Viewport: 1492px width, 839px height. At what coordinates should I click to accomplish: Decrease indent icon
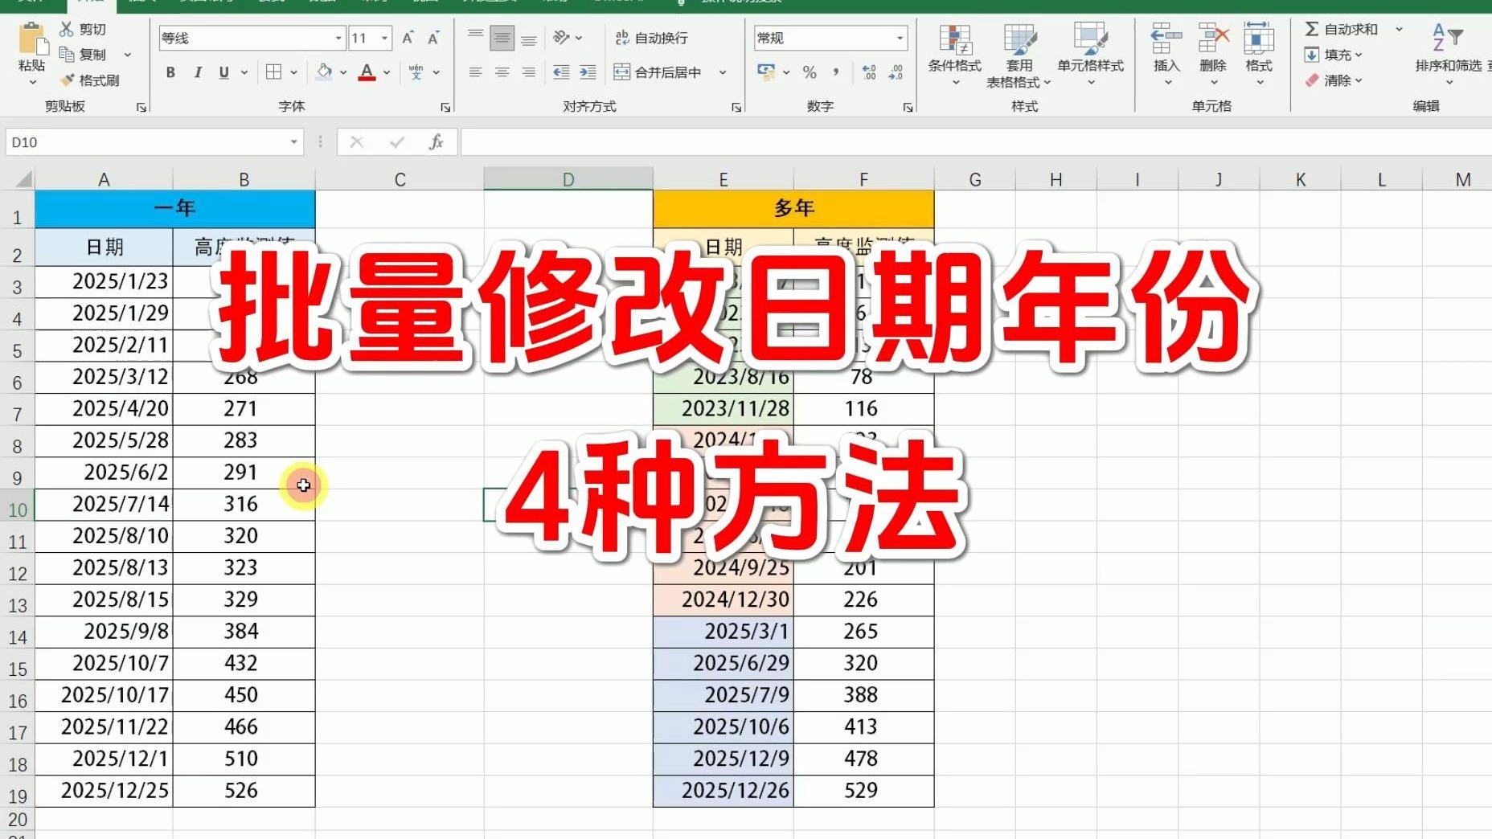pos(561,72)
